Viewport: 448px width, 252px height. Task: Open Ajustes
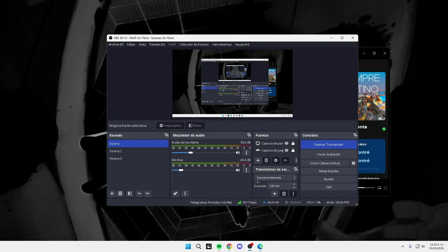(329, 179)
